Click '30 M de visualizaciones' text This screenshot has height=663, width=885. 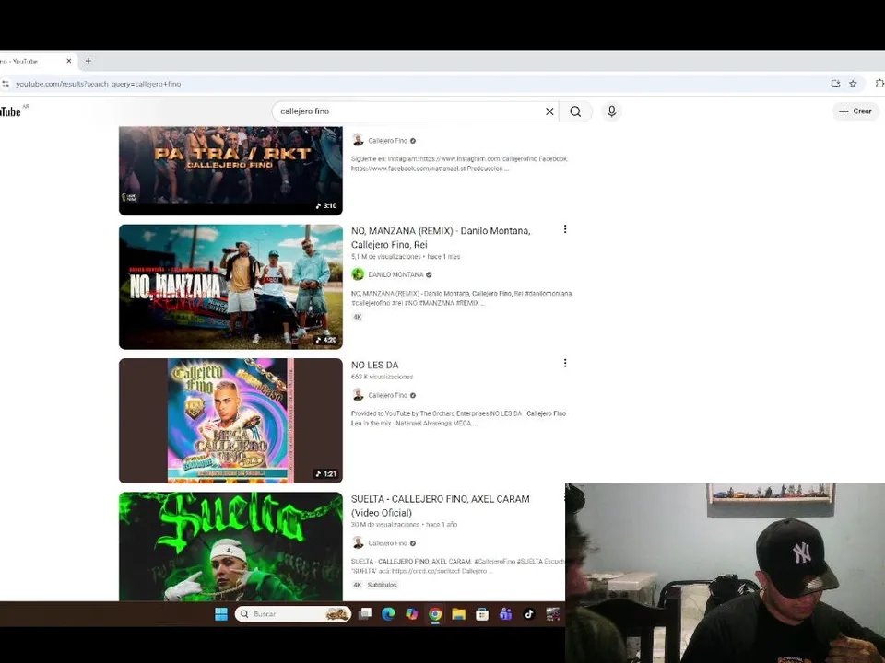pyautogui.click(x=385, y=524)
